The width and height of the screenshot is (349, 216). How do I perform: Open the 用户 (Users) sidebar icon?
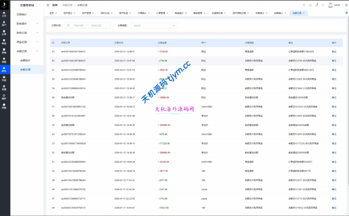click(x=4, y=23)
